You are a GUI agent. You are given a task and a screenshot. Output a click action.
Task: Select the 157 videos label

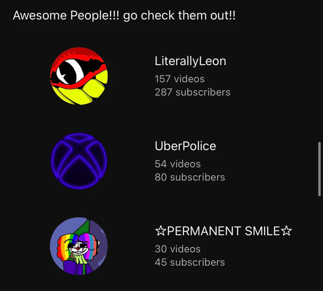click(x=179, y=79)
